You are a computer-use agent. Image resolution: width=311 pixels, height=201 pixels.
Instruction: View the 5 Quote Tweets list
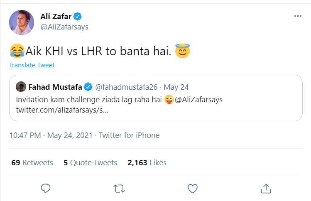(x=90, y=163)
